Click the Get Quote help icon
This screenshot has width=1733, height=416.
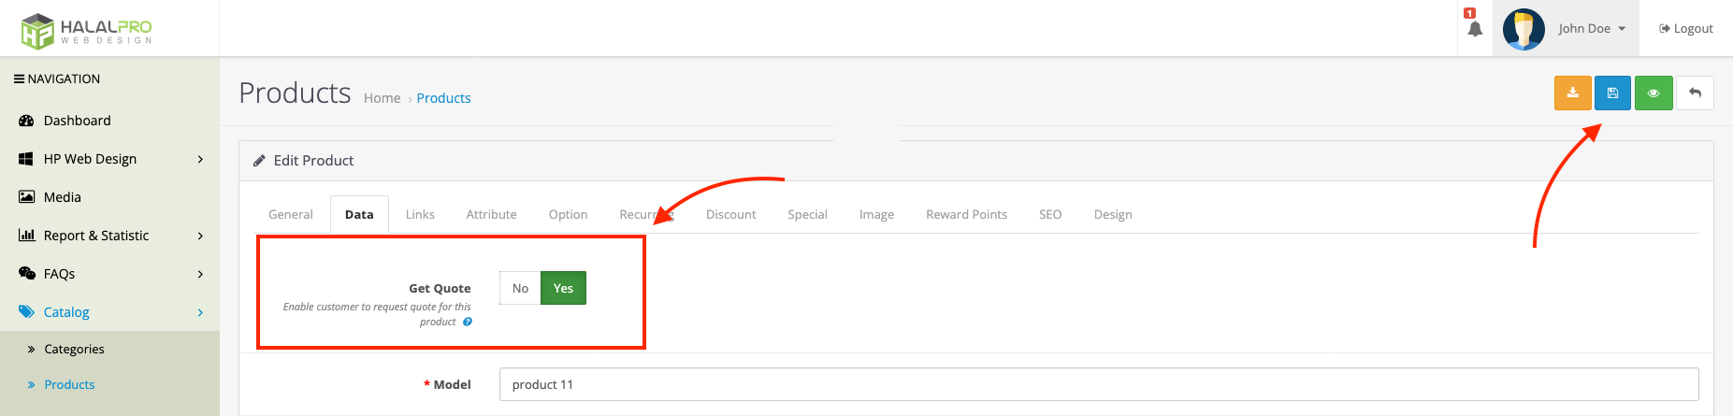[x=468, y=322]
